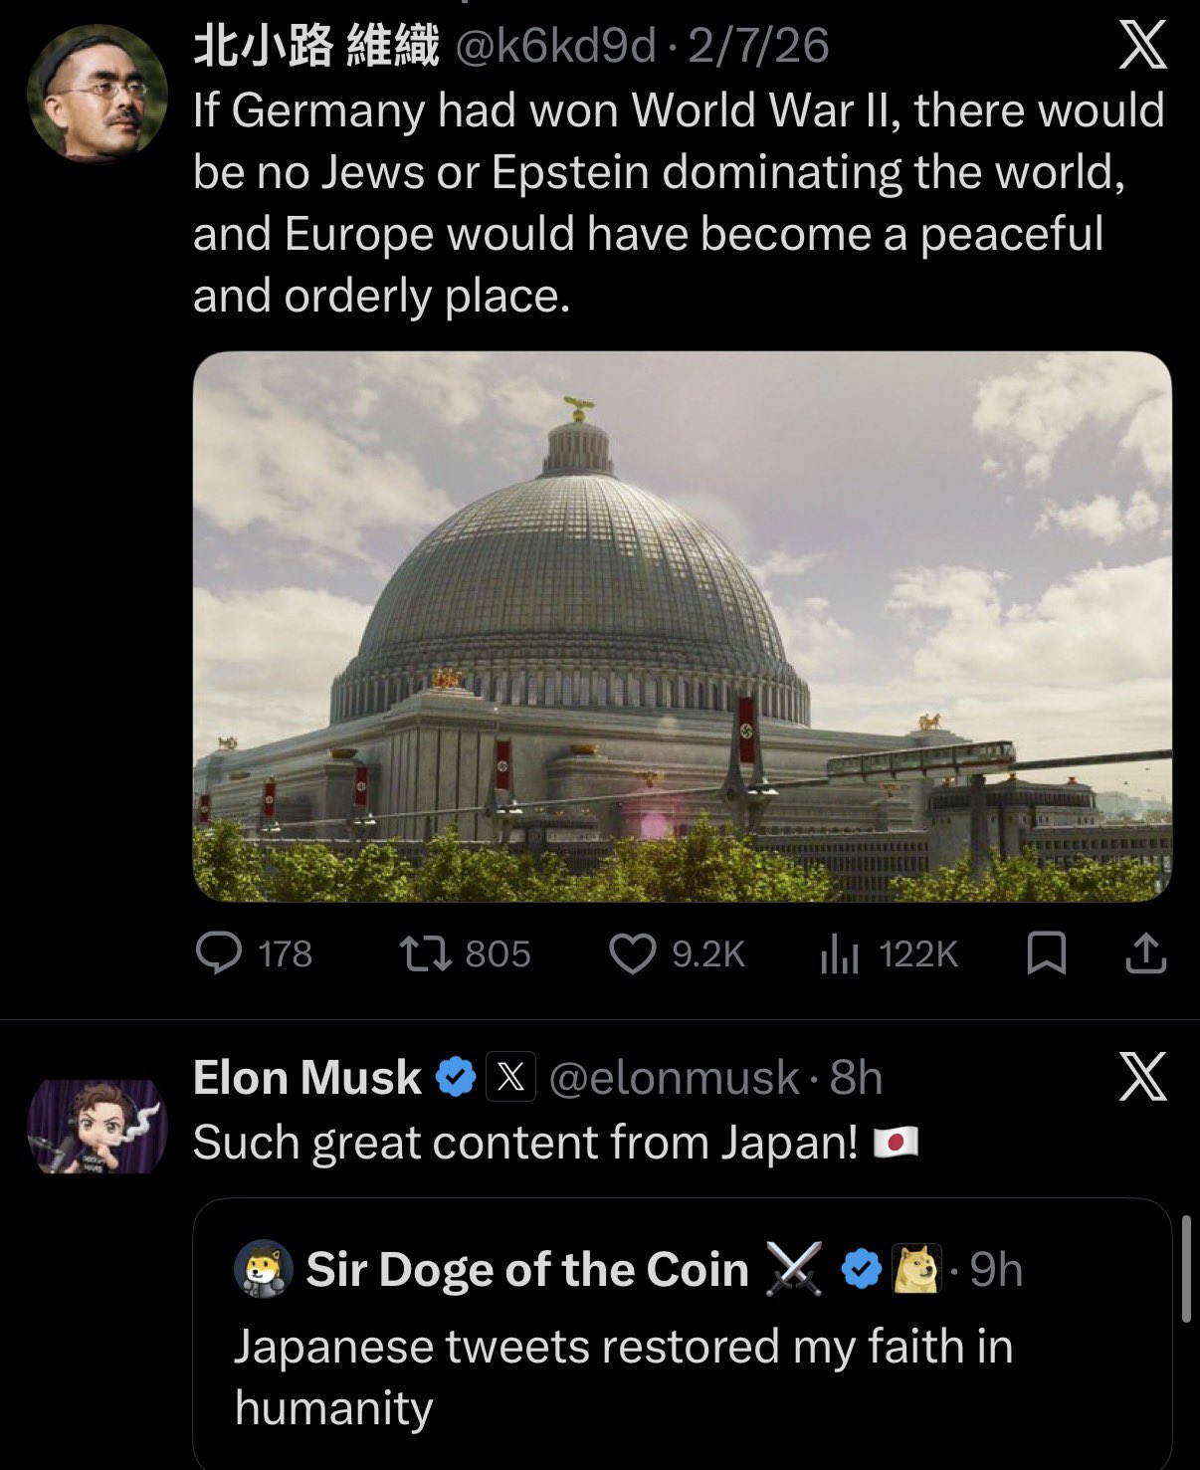Click the vertical scrollbar on right edge

(1185, 1268)
